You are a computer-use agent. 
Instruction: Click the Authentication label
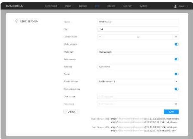[72, 89]
